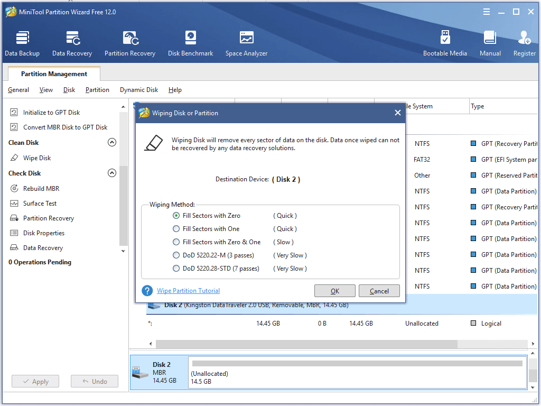Select the Disk 2 Kingston DataTraveler row
The height and width of the screenshot is (406, 541).
pos(342,305)
